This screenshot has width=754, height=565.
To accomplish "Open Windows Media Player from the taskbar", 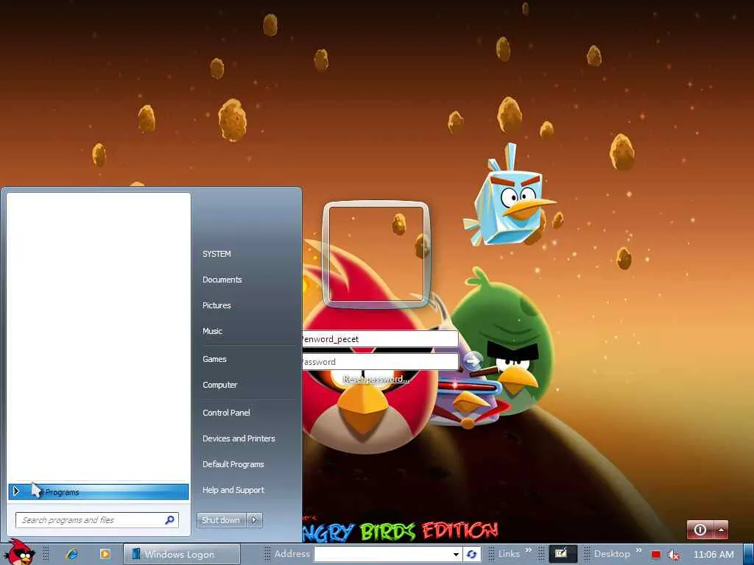I will coord(105,554).
